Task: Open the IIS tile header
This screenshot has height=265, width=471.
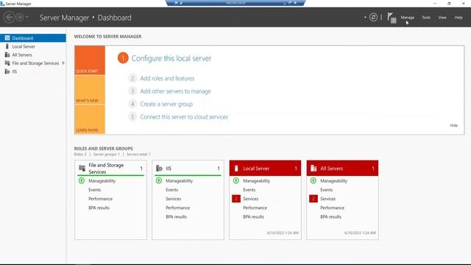Action: pos(188,169)
